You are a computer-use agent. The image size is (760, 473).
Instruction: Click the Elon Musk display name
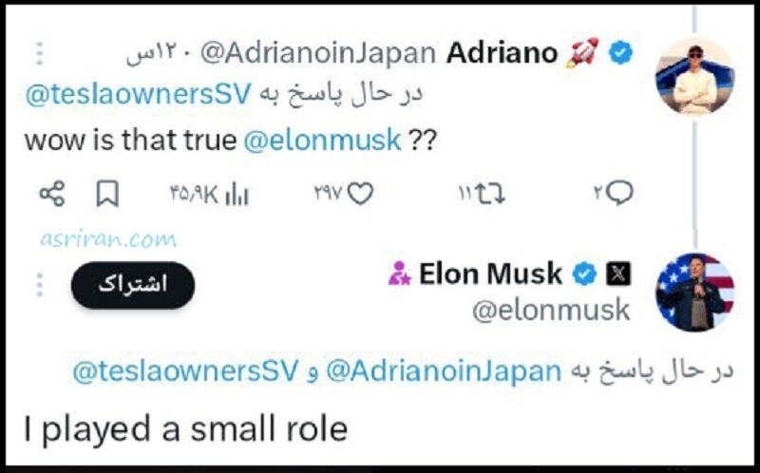(490, 274)
